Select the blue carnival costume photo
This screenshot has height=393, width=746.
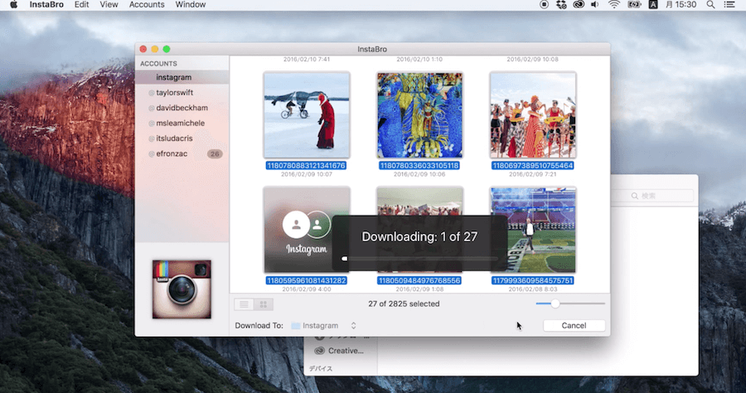pos(419,115)
